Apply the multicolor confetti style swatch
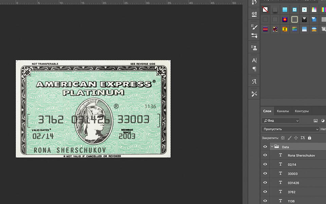 click(275, 29)
